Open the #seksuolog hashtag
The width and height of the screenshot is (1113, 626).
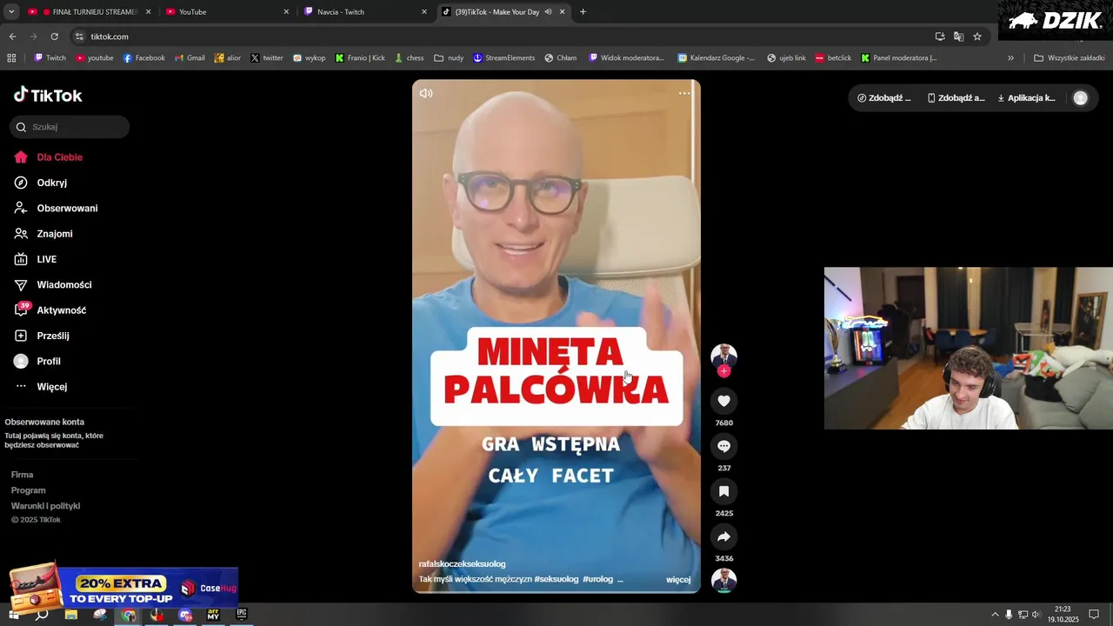(556, 579)
